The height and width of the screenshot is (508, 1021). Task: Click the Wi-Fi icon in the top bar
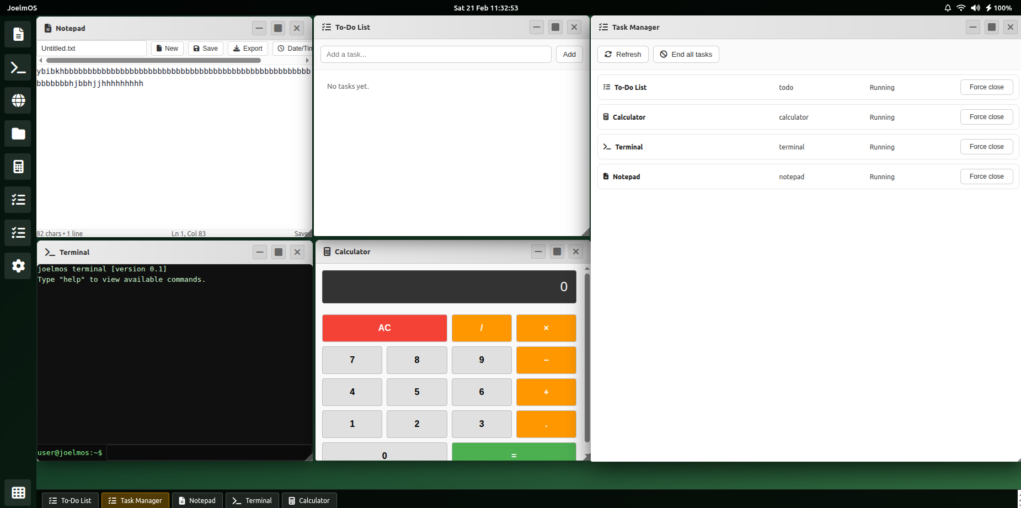point(961,8)
